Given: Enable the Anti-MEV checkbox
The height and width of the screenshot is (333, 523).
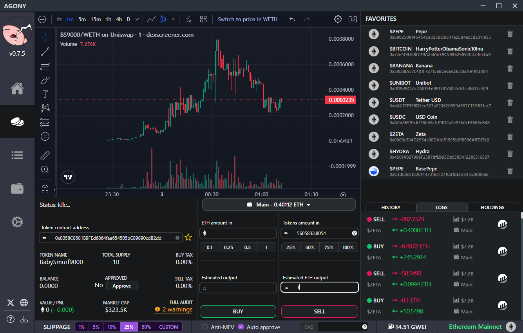Looking at the screenshot, I should point(205,327).
